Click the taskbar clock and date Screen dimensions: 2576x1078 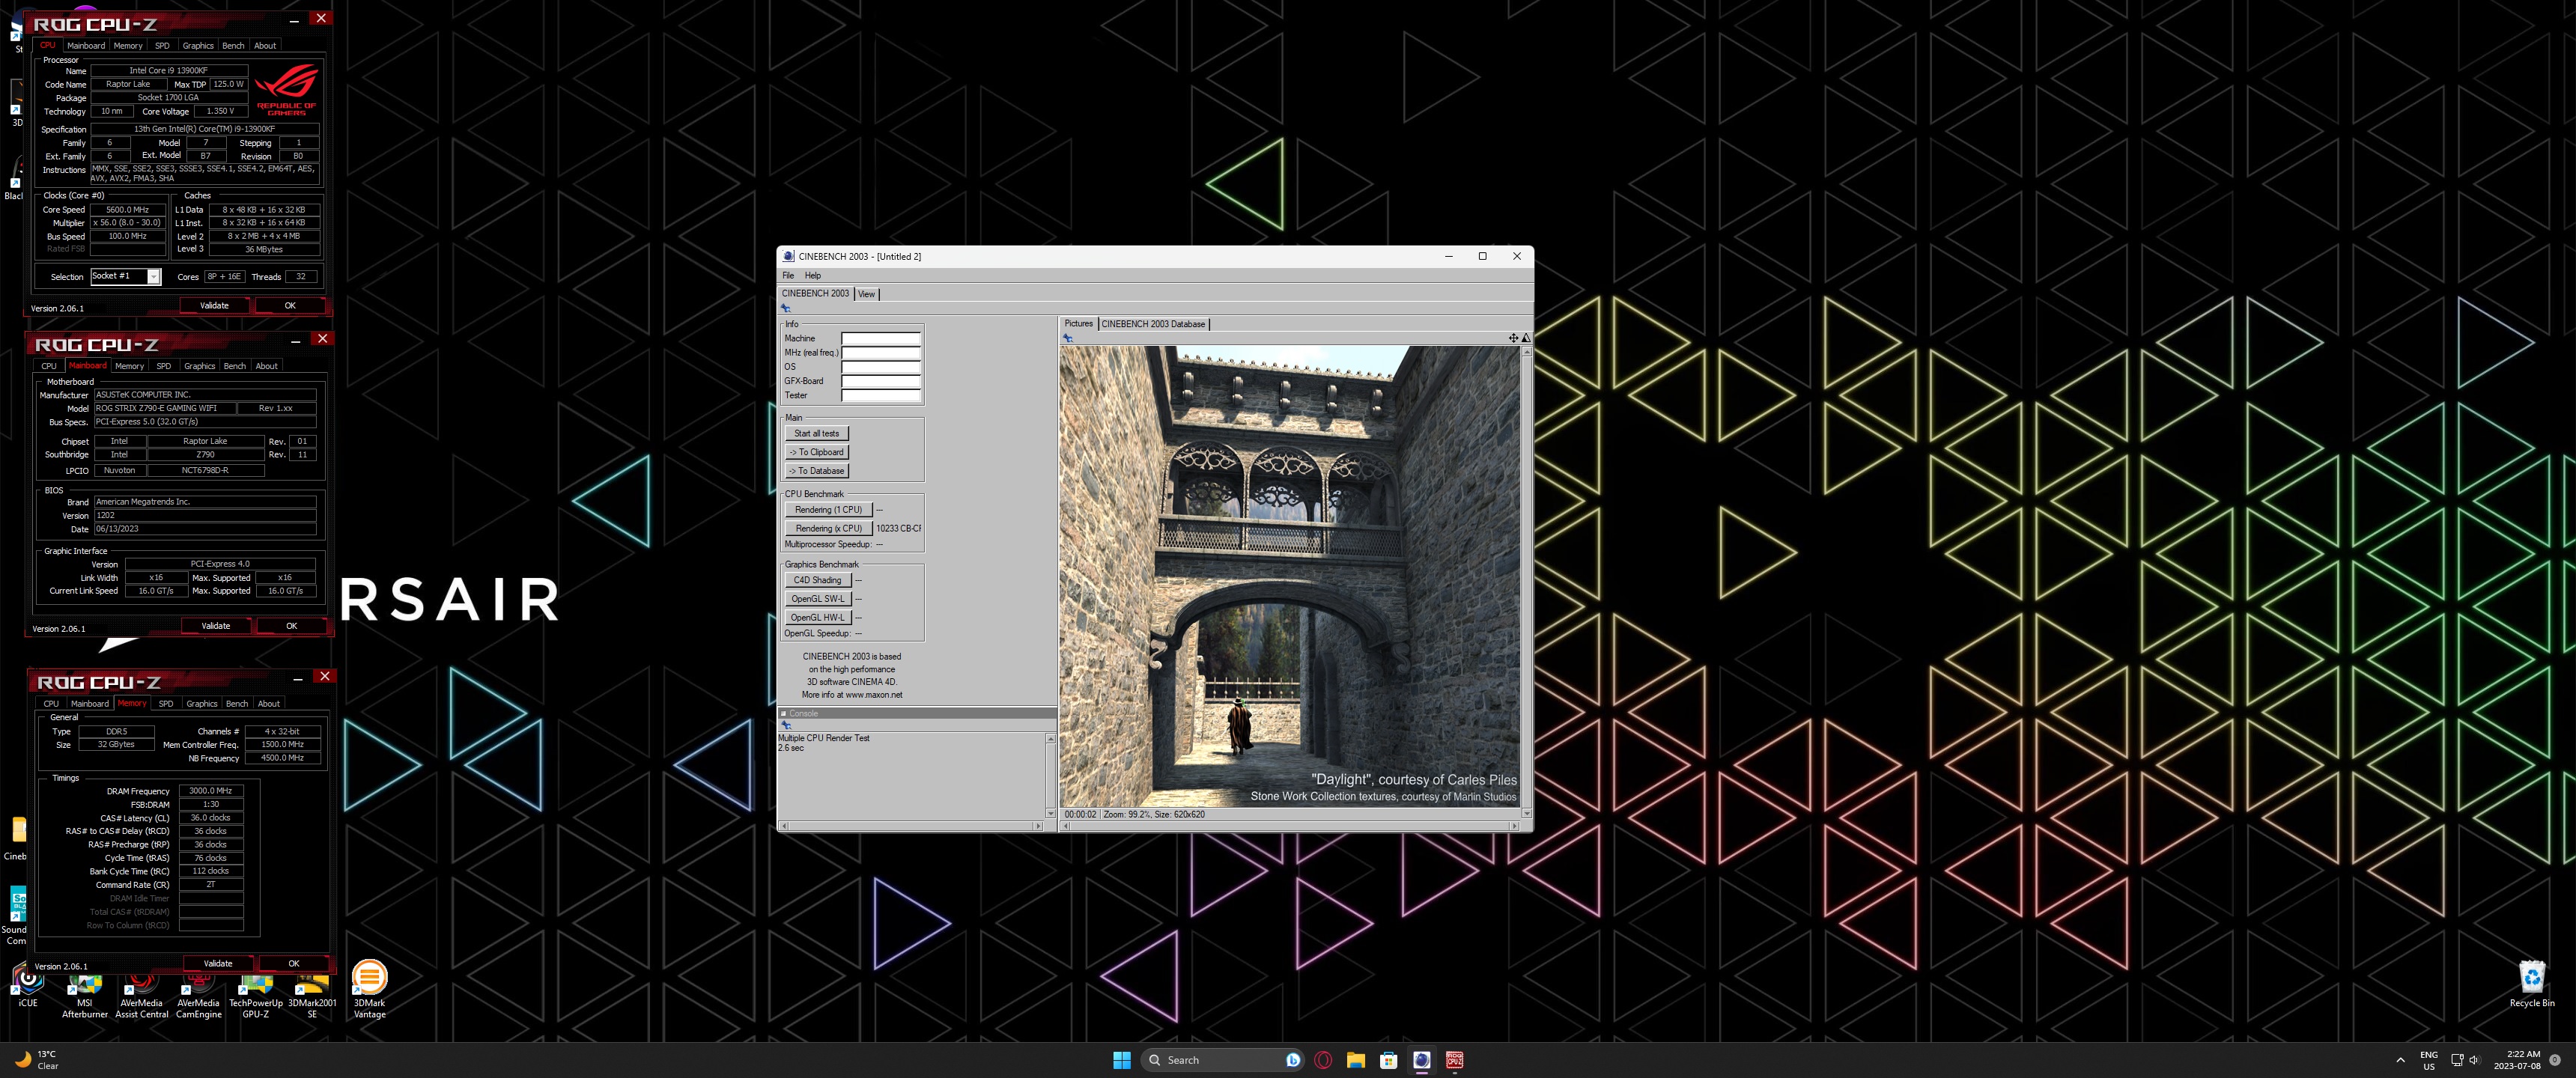click(2516, 1060)
